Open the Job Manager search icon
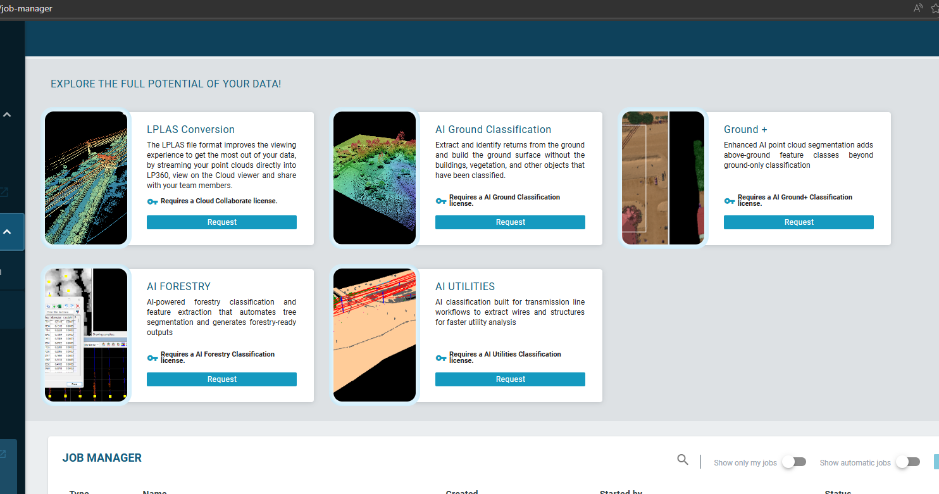This screenshot has width=939, height=494. coord(683,460)
